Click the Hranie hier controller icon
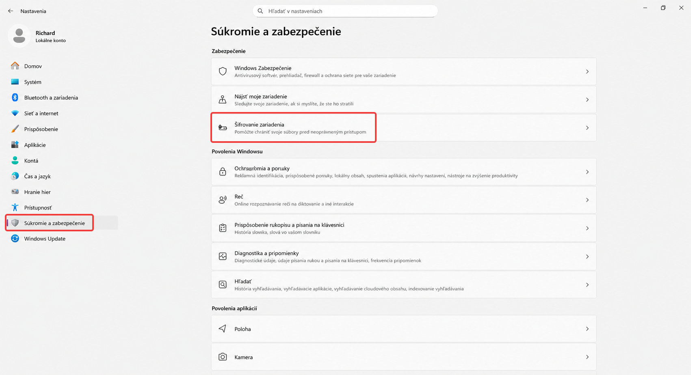Image resolution: width=691 pixels, height=375 pixels. tap(15, 192)
